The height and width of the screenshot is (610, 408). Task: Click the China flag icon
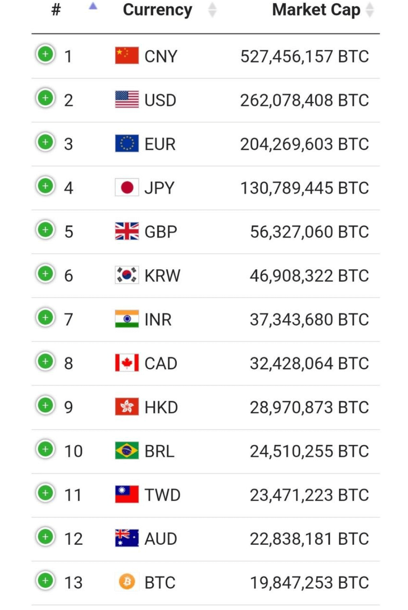(127, 56)
